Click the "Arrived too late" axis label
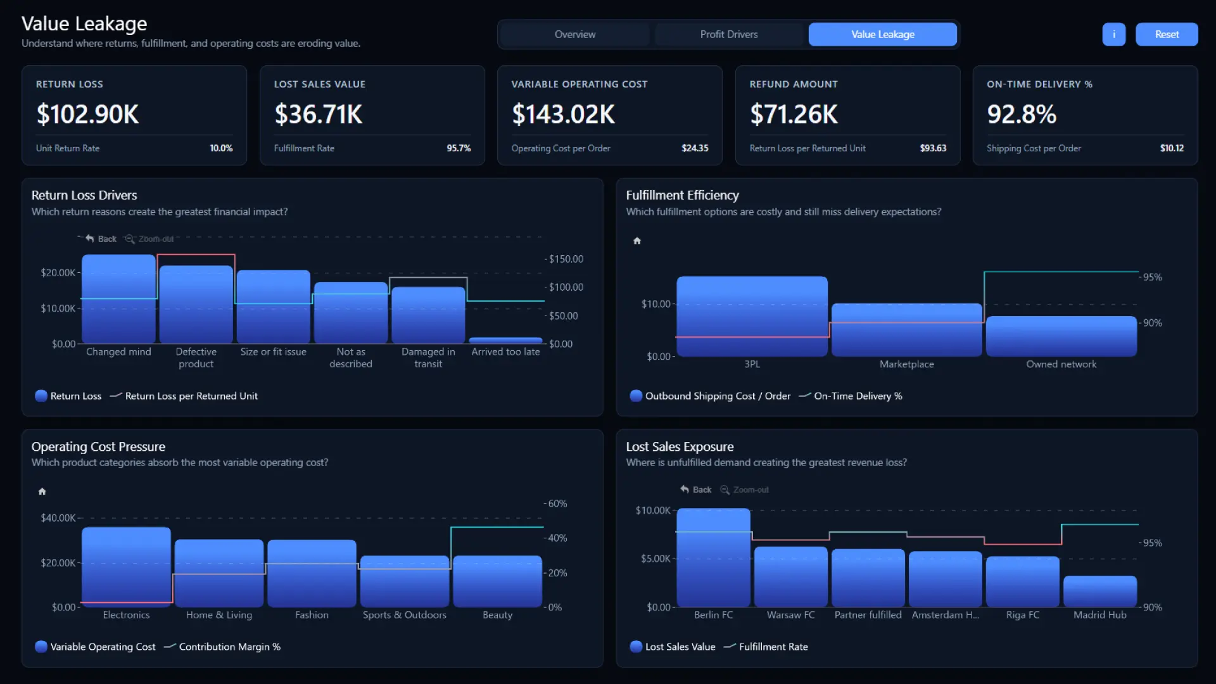 505,351
